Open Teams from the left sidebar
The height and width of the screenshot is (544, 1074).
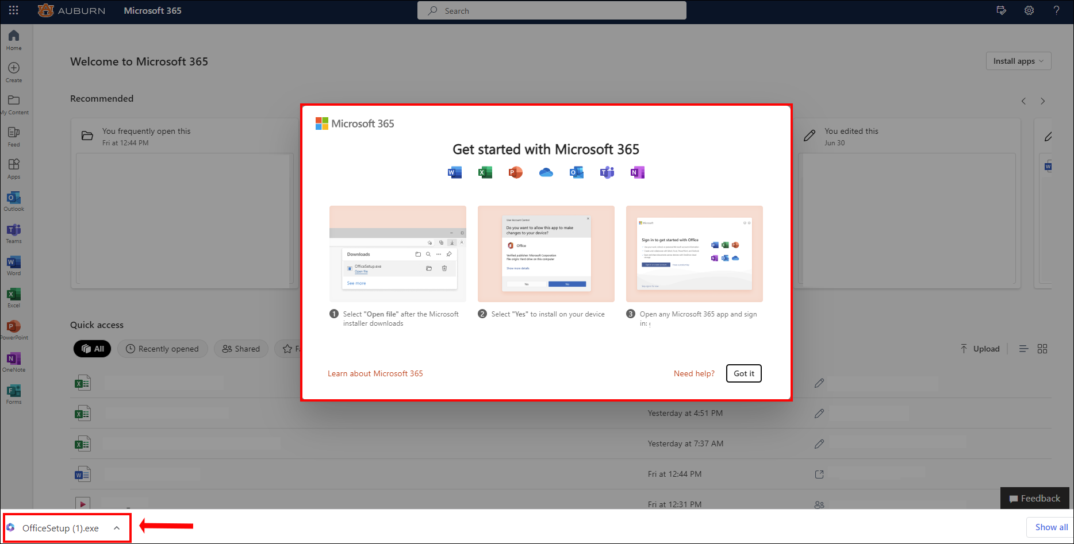pyautogui.click(x=13, y=233)
